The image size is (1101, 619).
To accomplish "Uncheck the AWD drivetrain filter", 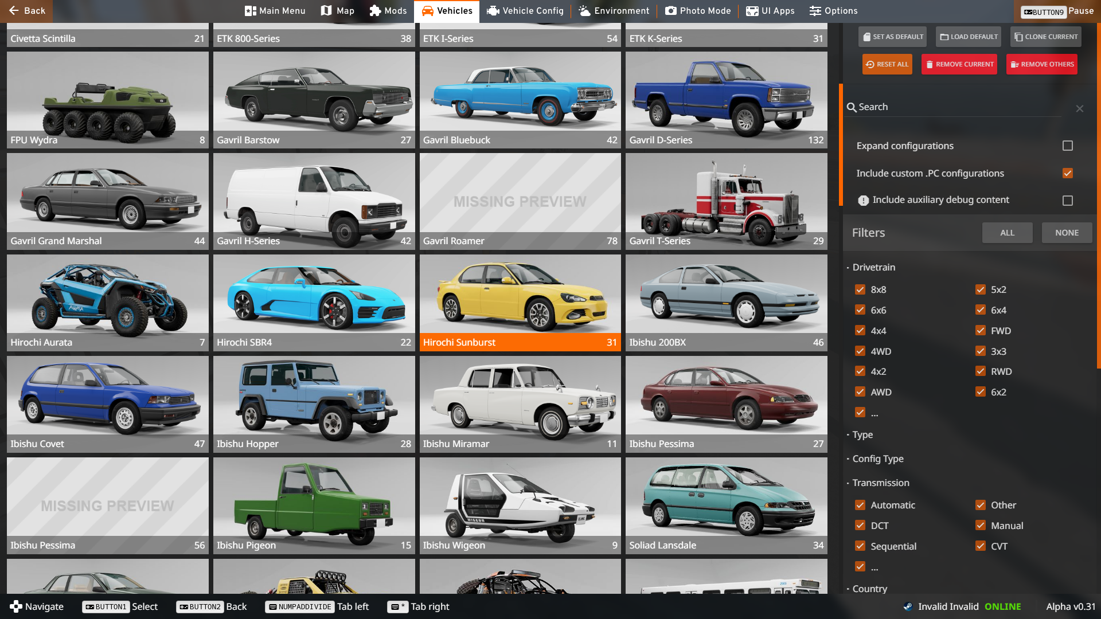I will [860, 391].
